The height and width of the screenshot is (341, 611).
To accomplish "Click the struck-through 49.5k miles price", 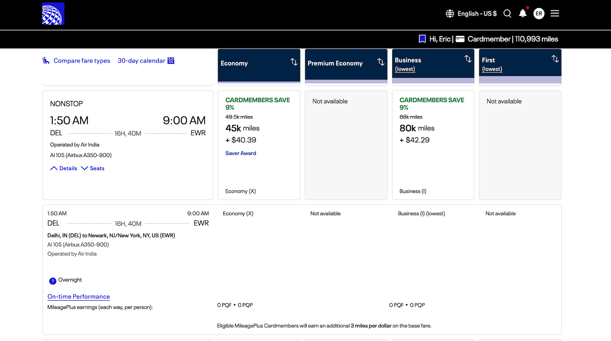I will [239, 117].
